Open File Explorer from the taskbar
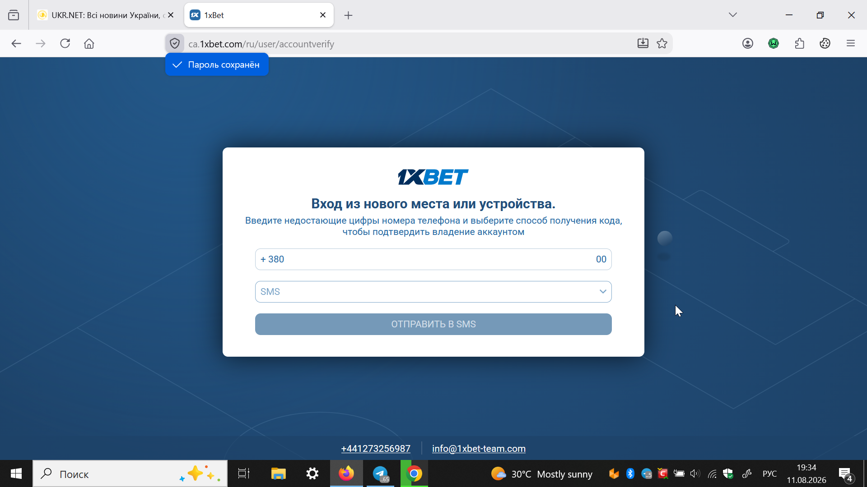 point(278,473)
